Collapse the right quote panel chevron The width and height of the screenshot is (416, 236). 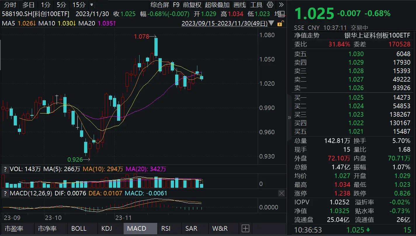tap(289, 118)
